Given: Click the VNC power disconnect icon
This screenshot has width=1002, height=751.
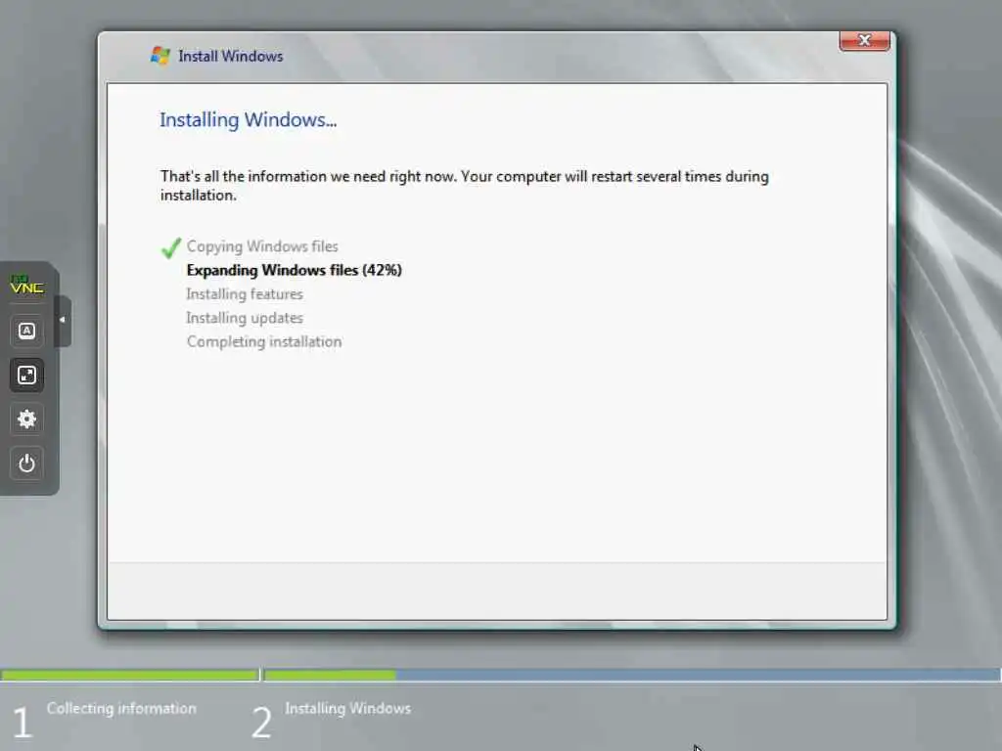Looking at the screenshot, I should [26, 463].
